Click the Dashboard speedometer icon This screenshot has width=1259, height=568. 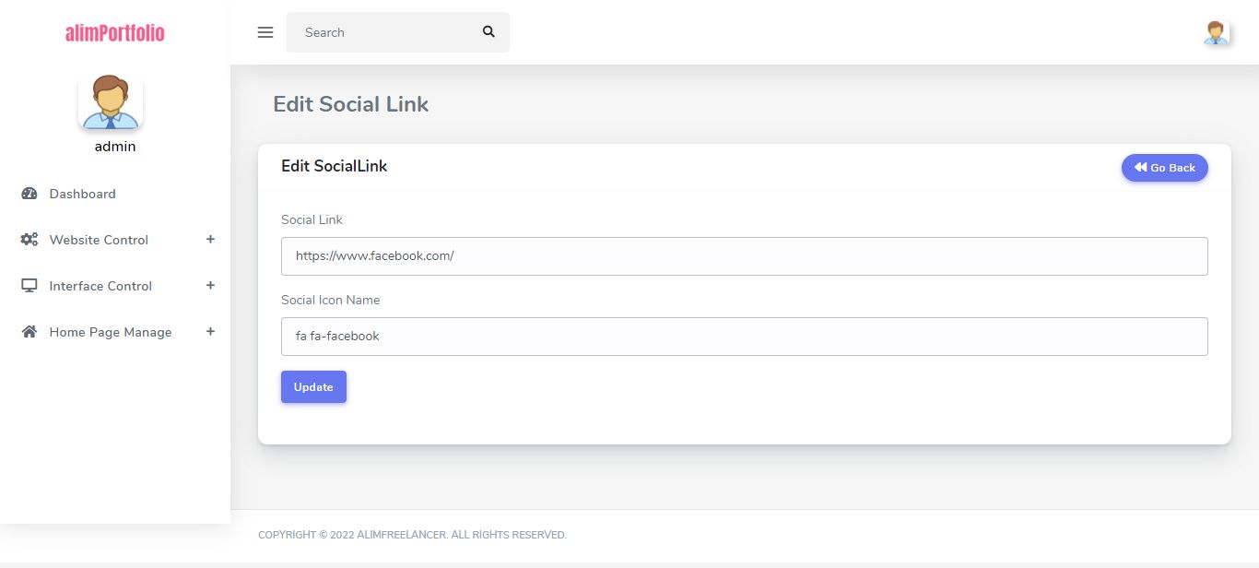29,194
